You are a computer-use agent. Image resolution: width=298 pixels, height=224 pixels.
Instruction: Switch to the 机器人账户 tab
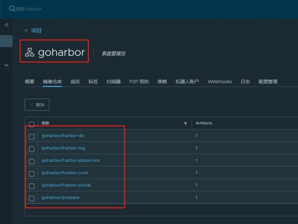click(187, 82)
